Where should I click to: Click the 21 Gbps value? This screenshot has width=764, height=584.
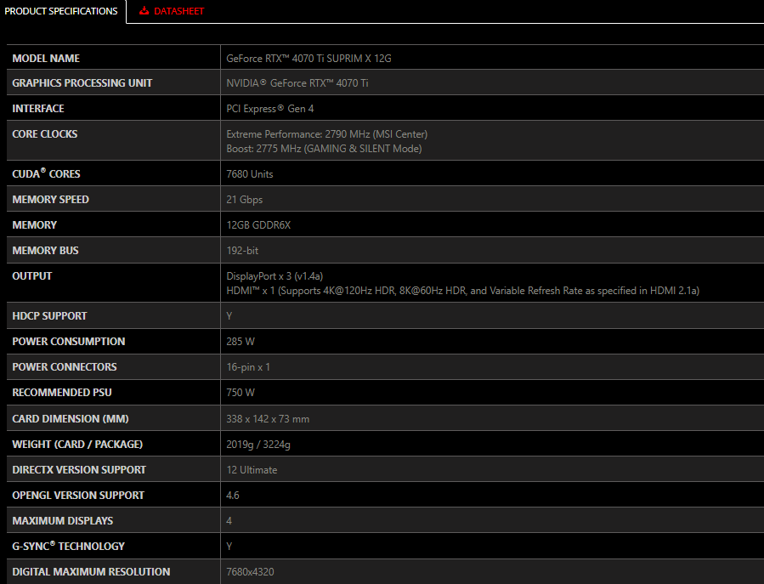point(245,200)
